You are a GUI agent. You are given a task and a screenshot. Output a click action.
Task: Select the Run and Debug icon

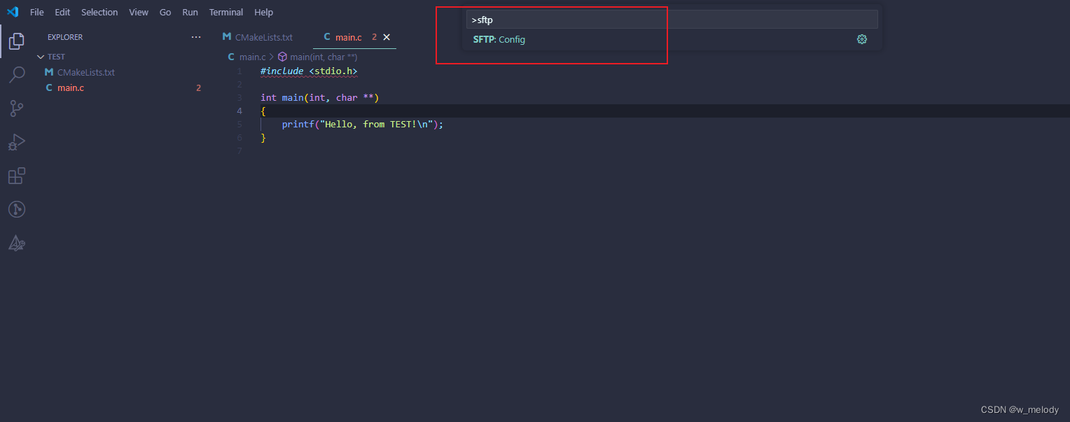[16, 141]
